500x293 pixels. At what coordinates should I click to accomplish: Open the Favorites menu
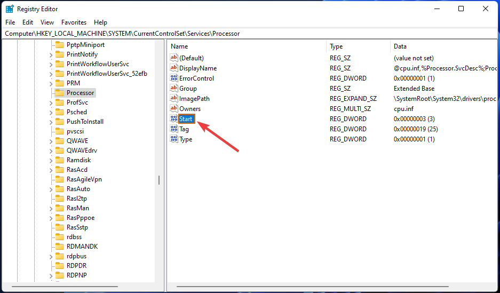click(74, 22)
